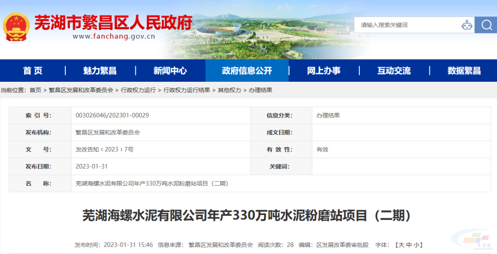
Task: Click the national emblem logo
Action: (x=16, y=27)
